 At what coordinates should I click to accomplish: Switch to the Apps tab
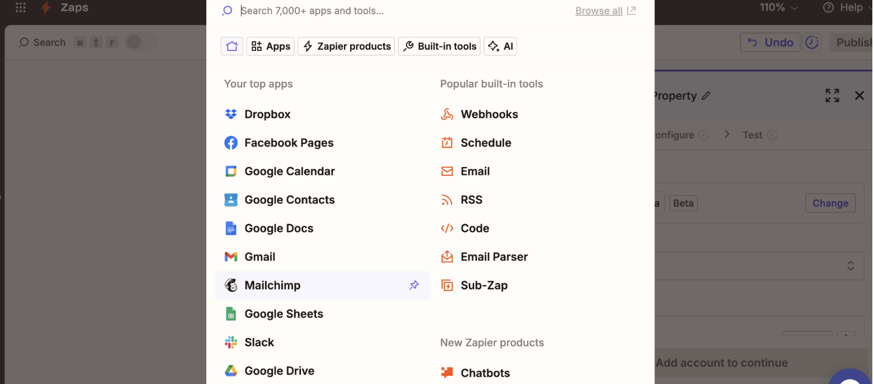pos(270,46)
